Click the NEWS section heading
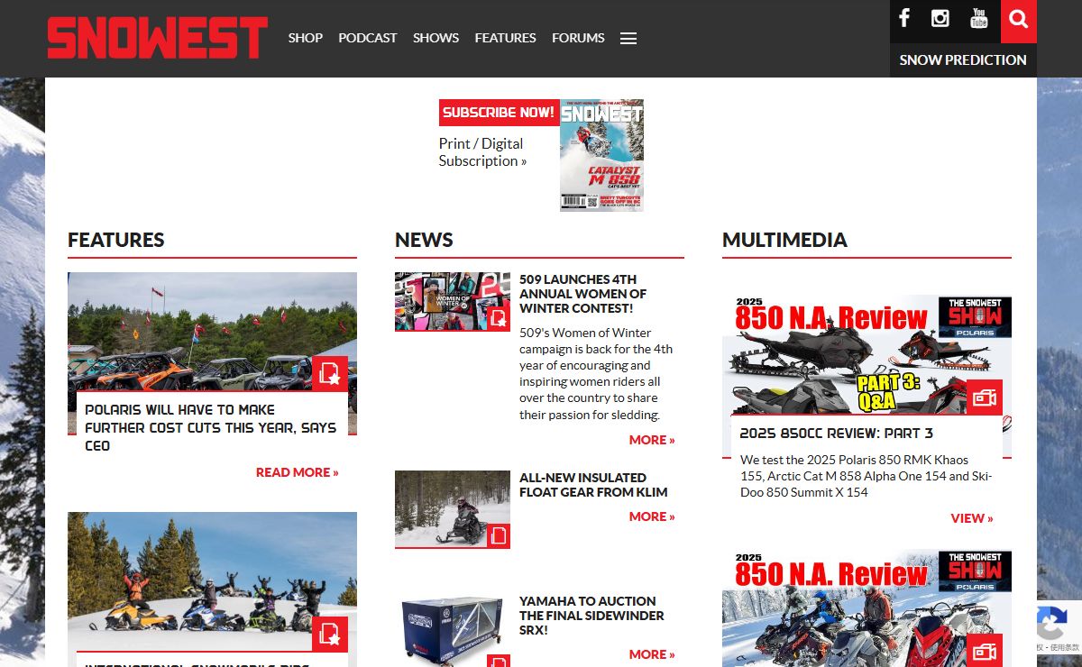 424,240
